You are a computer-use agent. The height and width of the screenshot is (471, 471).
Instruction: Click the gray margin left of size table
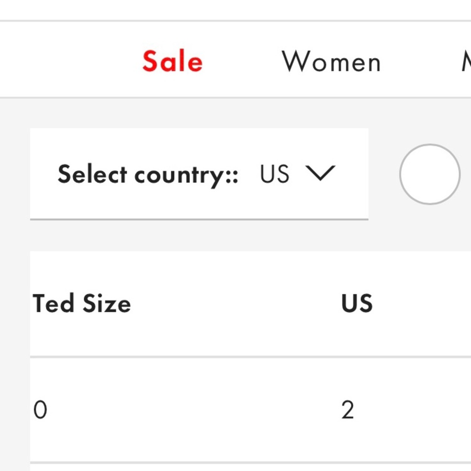15,360
